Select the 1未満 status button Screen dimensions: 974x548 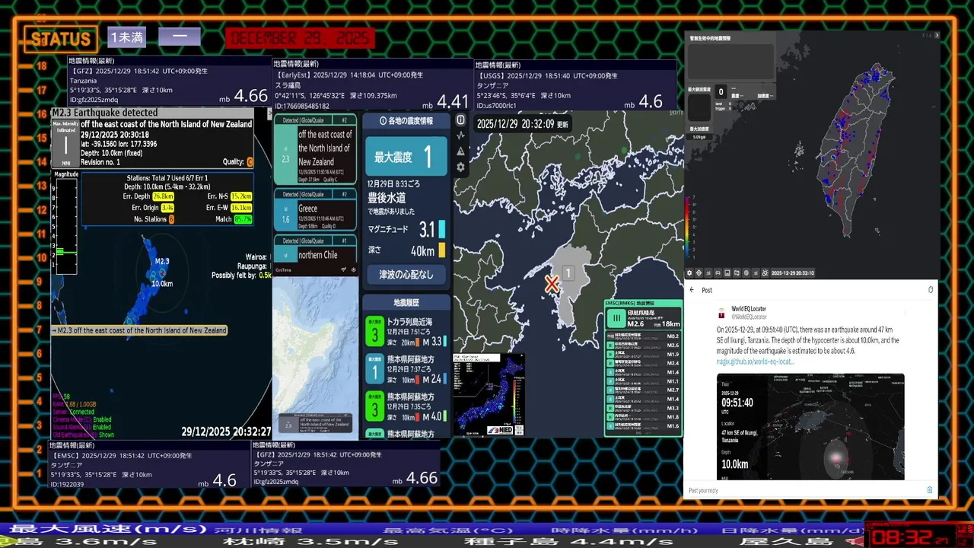pyautogui.click(x=126, y=37)
